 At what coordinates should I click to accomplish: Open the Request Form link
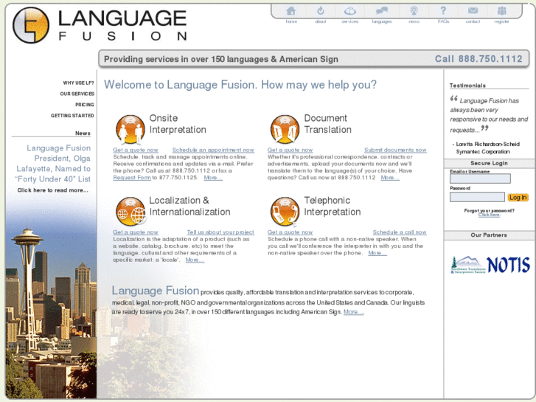click(x=132, y=178)
